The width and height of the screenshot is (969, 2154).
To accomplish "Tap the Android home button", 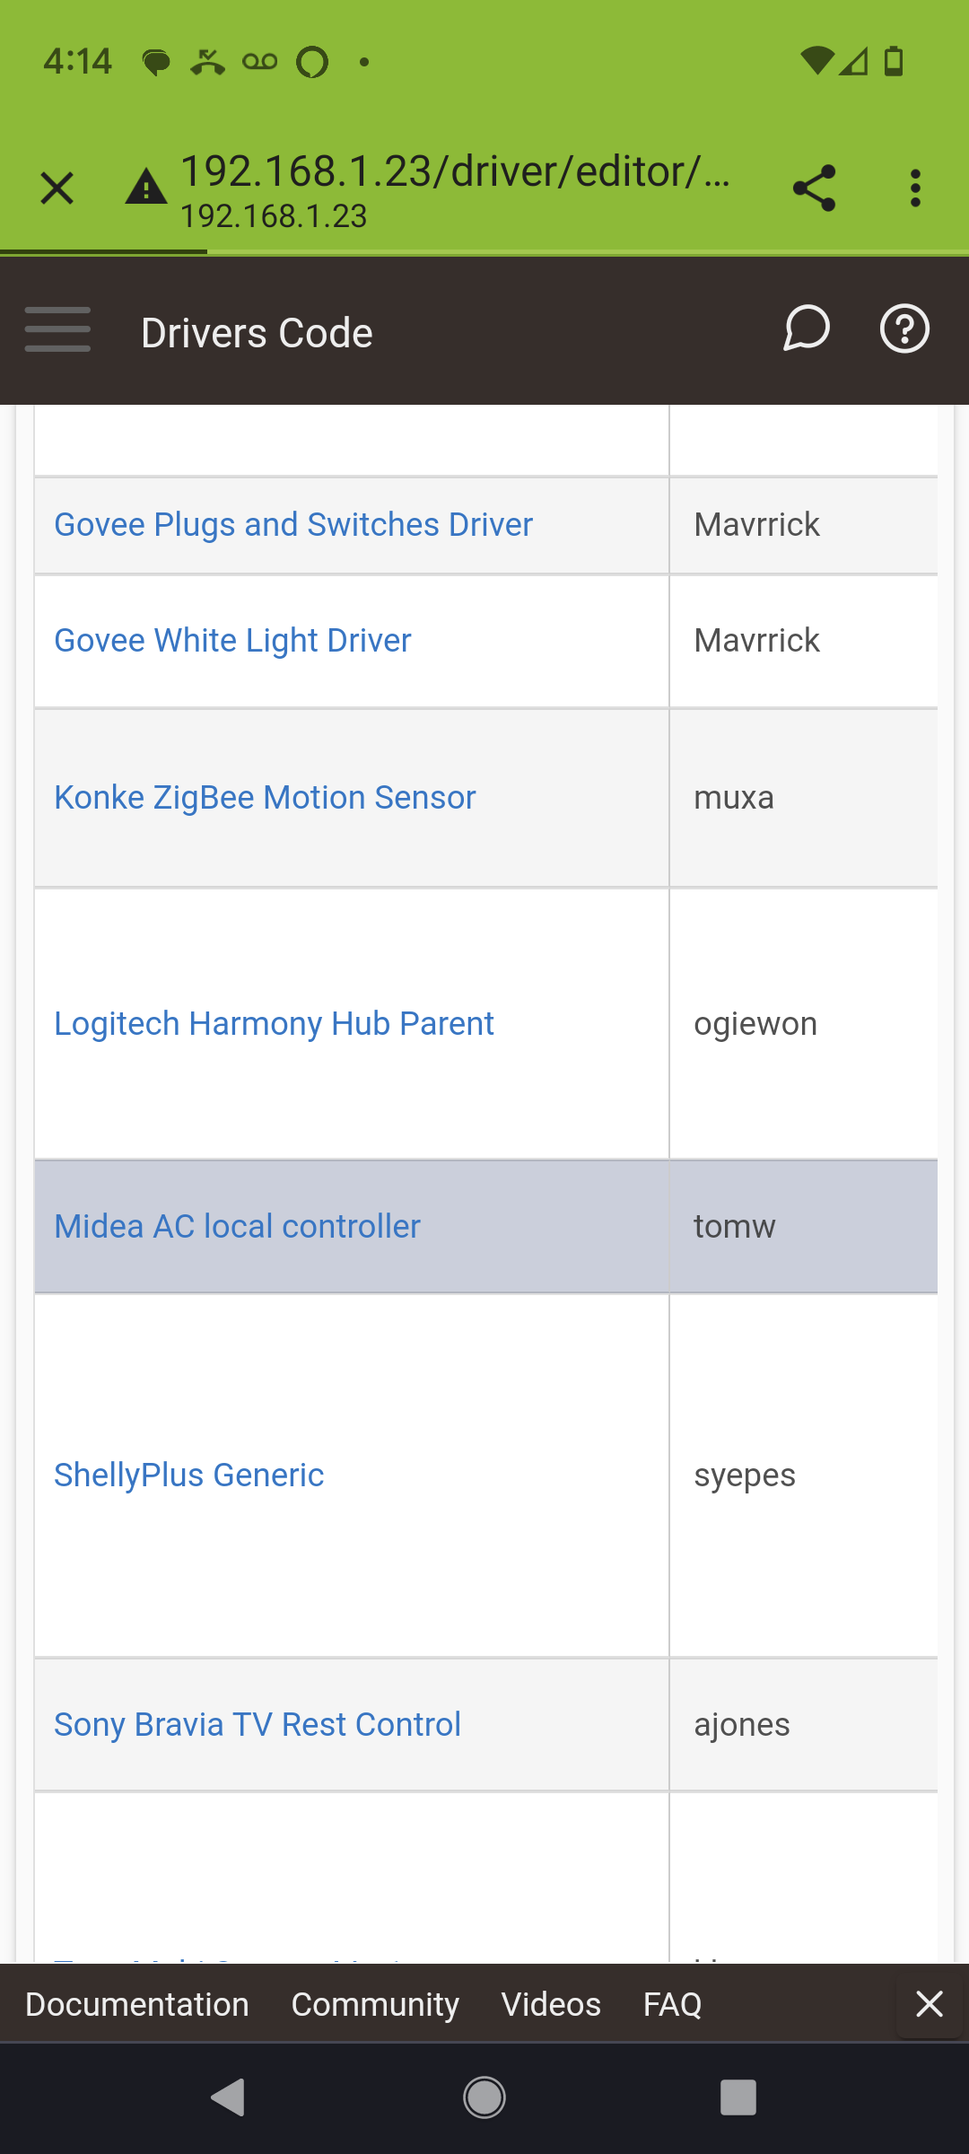I will point(484,2097).
